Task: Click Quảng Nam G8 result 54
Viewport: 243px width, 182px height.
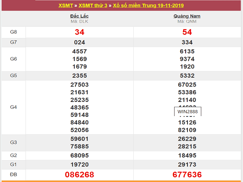Action: coord(187,32)
